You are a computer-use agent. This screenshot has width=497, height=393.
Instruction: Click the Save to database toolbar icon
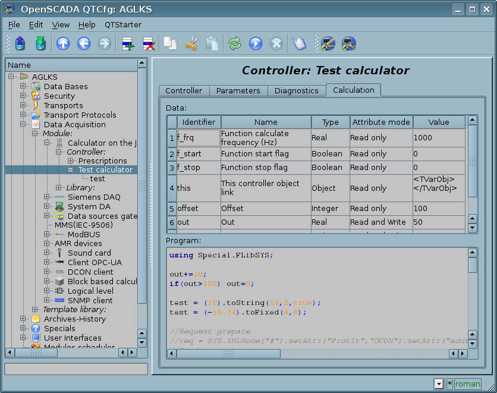click(40, 43)
